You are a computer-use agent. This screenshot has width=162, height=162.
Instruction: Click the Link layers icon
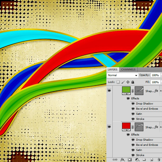click(115, 160)
